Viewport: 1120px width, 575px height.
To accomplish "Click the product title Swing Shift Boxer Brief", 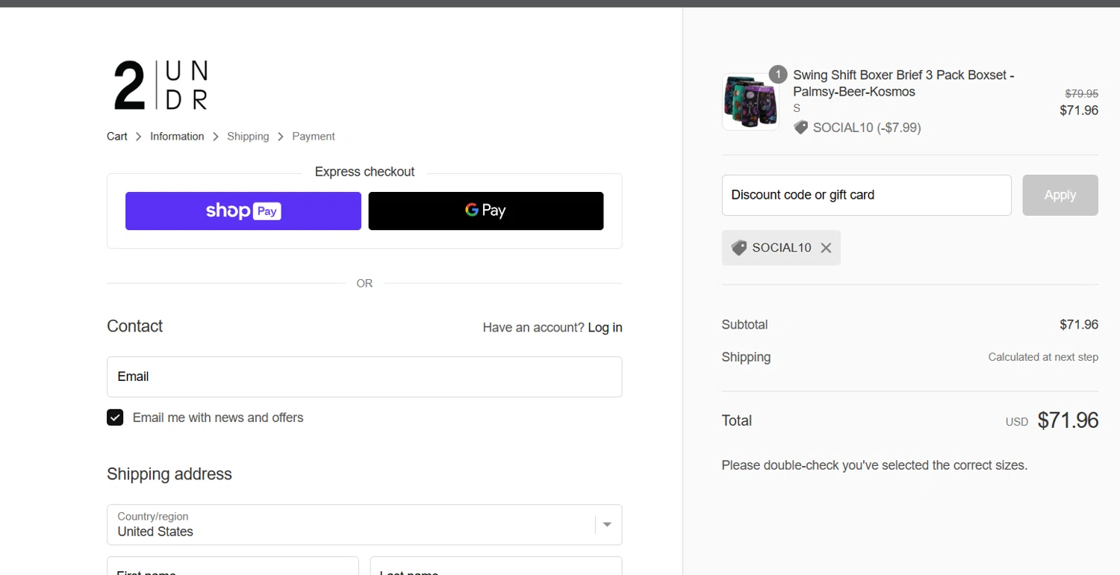I will click(x=903, y=84).
